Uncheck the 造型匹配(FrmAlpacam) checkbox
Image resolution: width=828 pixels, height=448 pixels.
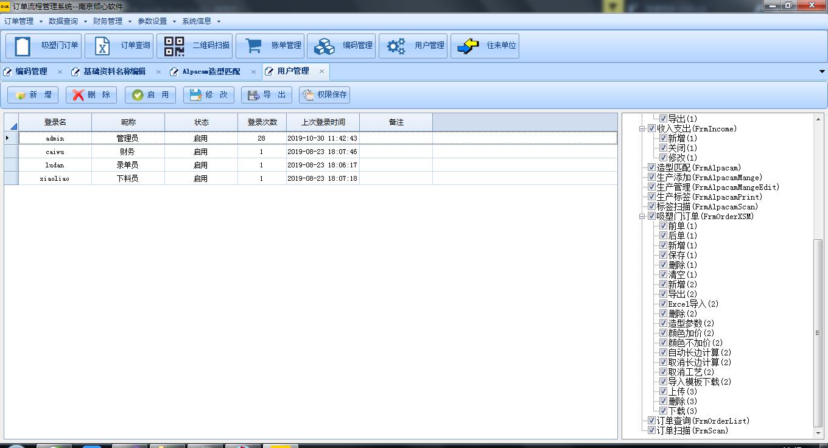pos(651,167)
